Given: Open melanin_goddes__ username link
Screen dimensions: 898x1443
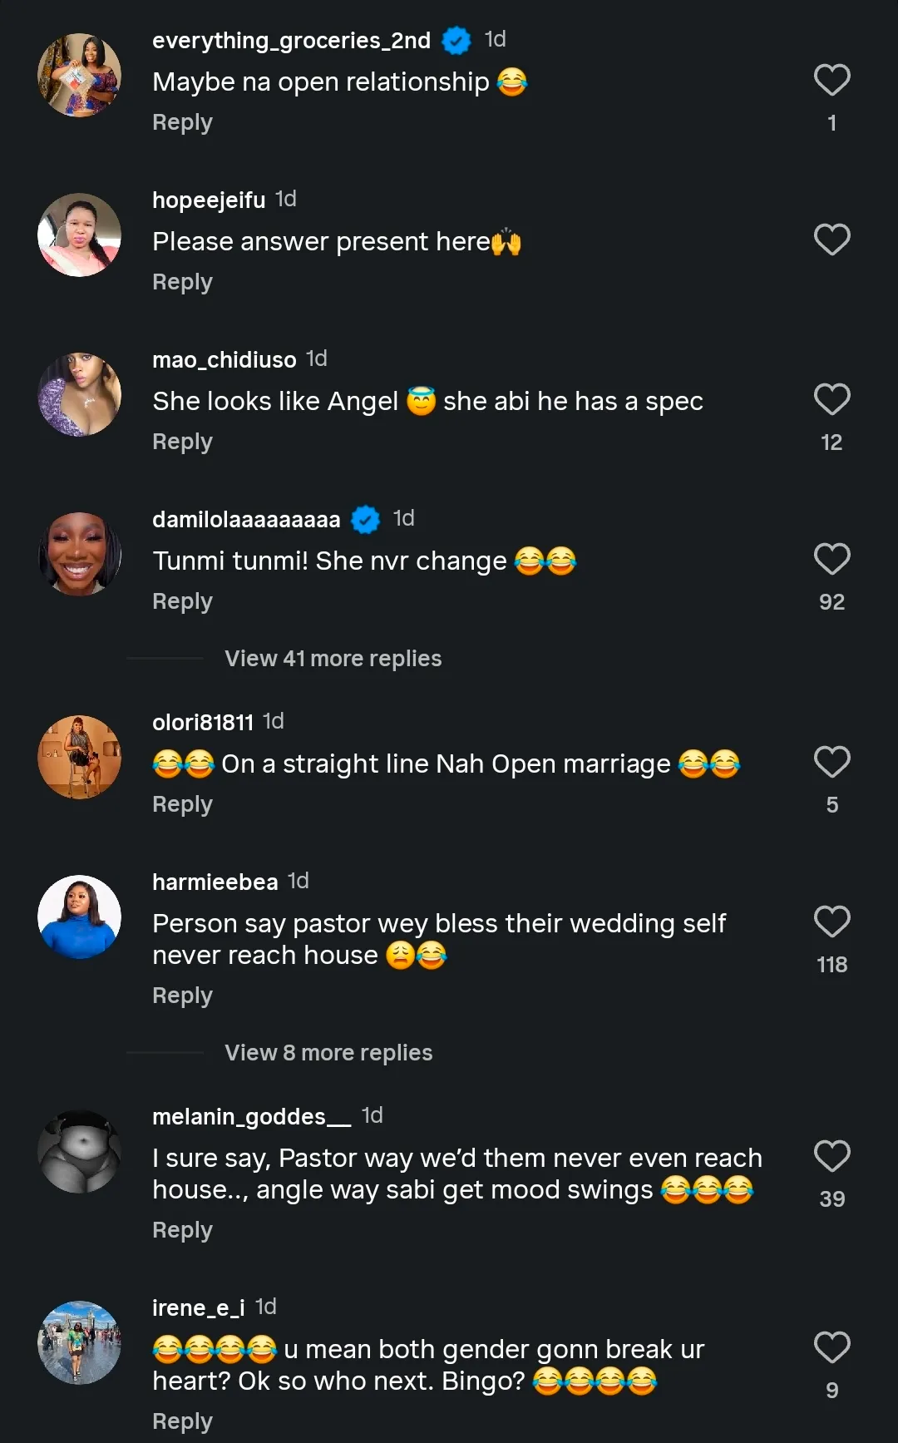Looking at the screenshot, I should [x=251, y=1117].
